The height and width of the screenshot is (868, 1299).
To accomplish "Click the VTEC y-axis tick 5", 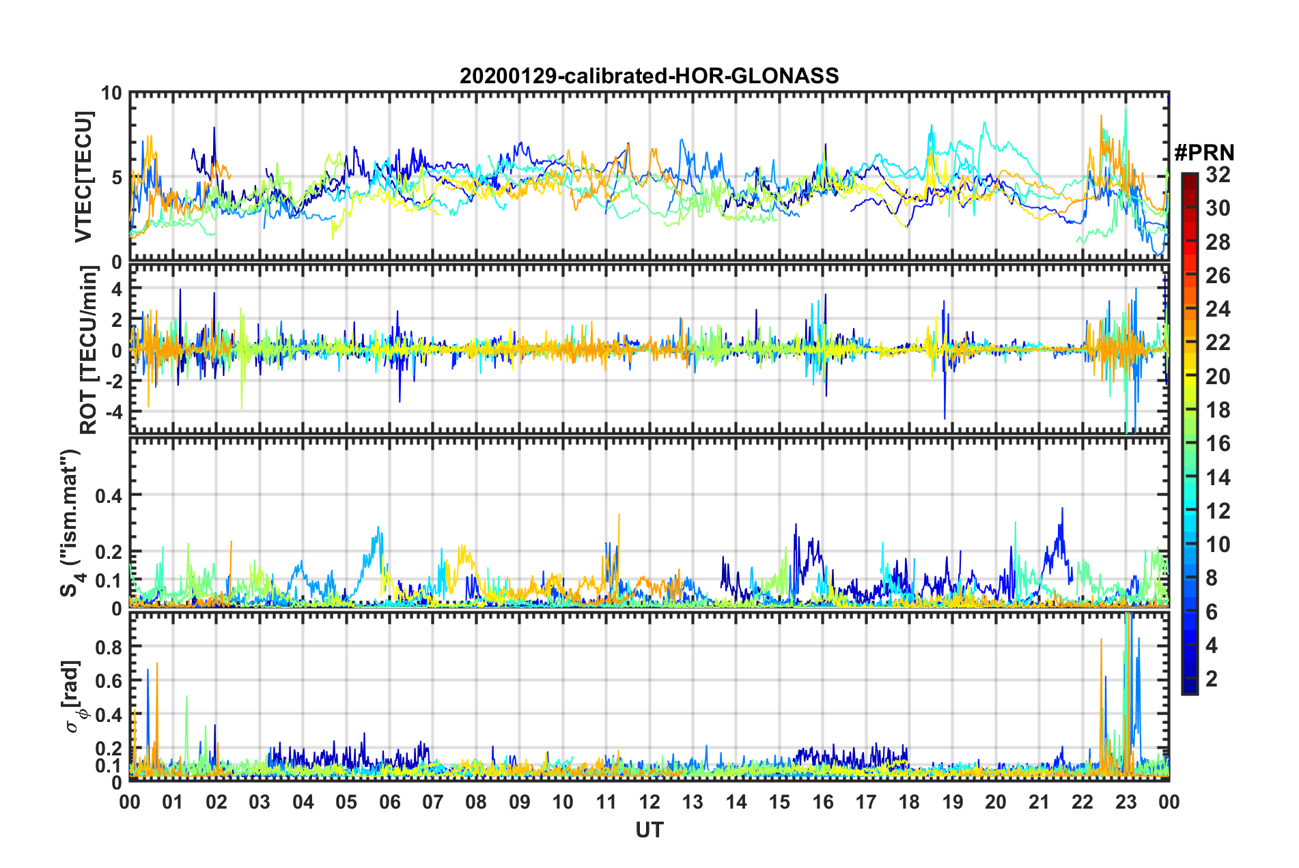I will [x=117, y=177].
